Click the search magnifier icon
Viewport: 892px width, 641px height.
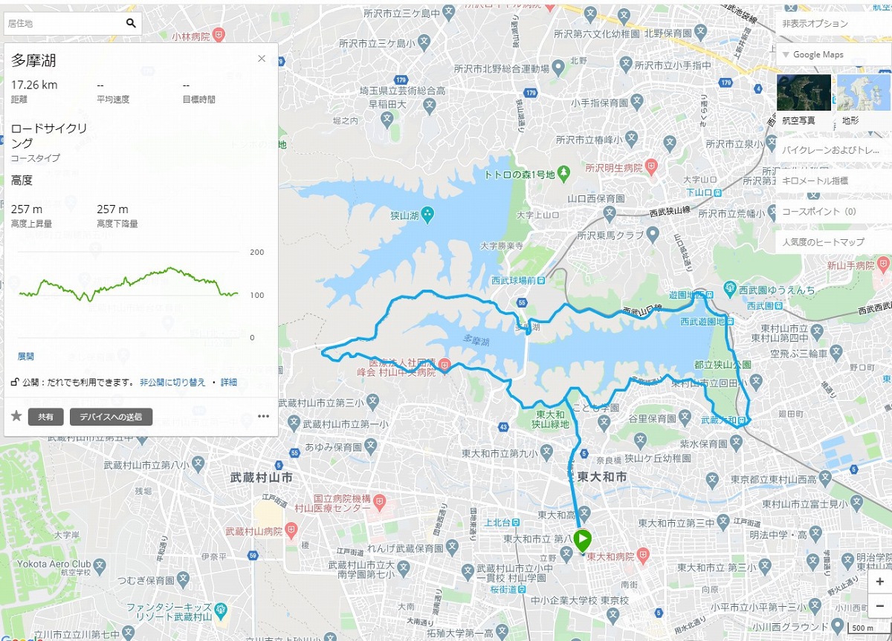tap(131, 24)
